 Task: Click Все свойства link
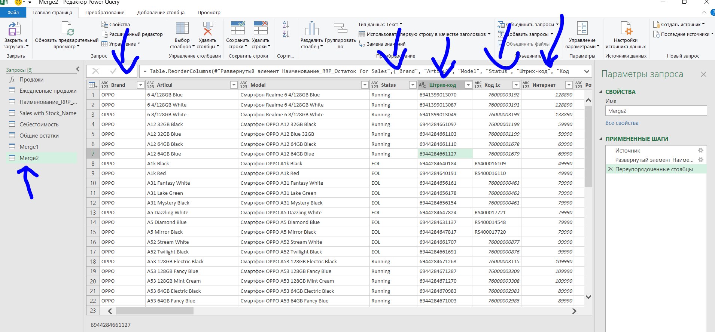pyautogui.click(x=622, y=123)
